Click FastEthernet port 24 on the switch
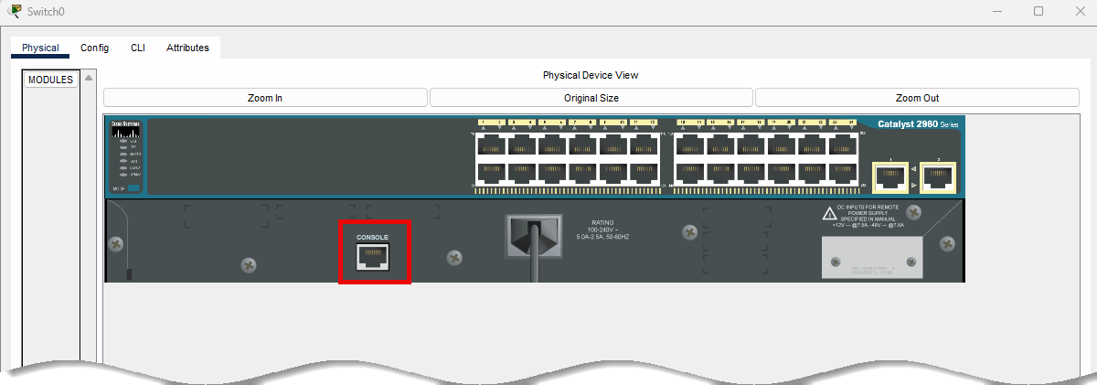The height and width of the screenshot is (385, 1097). [x=844, y=172]
